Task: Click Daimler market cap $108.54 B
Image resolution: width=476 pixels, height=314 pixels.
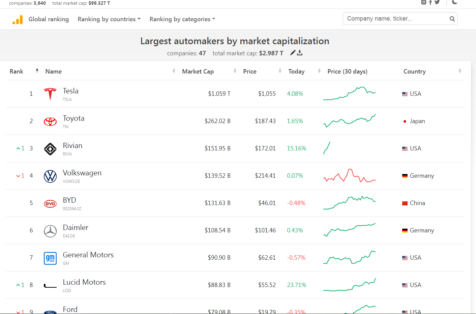Action: click(217, 230)
